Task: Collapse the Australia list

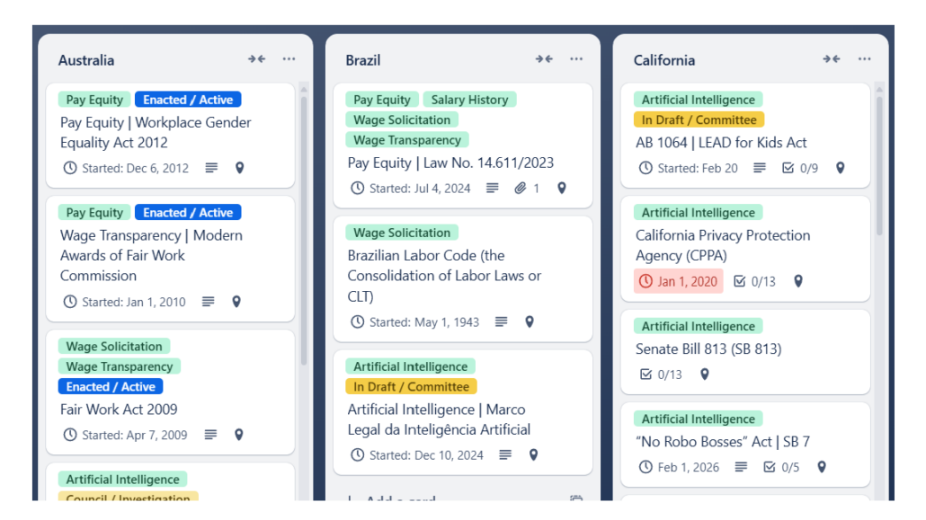Action: [257, 59]
